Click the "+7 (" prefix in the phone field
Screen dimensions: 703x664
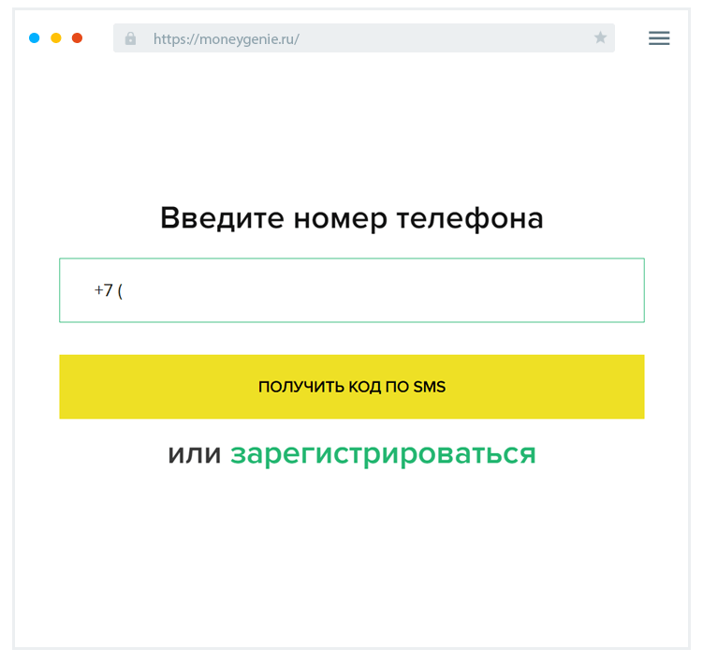109,290
